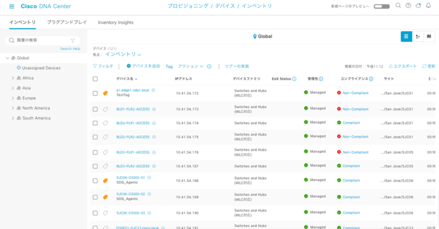Click the info icon beside アクション
439x229 pixels.
coord(209,66)
